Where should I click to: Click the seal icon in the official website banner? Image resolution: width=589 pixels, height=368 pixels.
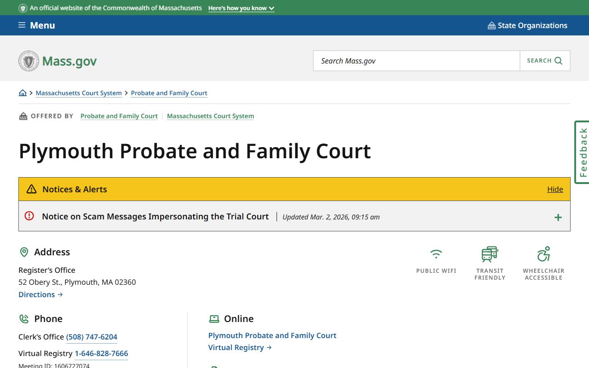point(23,8)
